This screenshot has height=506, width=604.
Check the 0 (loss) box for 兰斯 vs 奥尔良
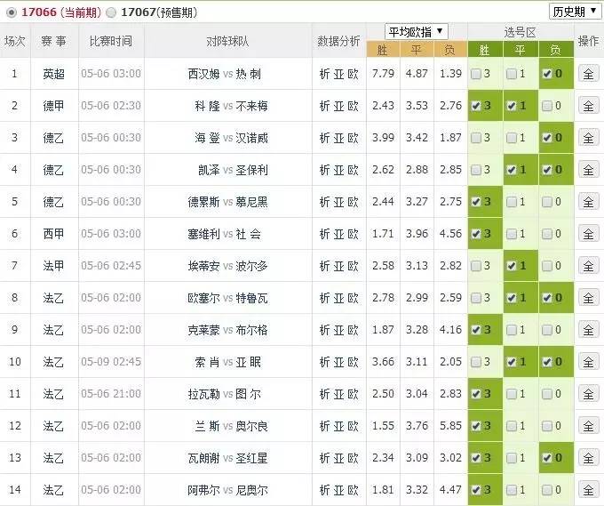(x=547, y=426)
